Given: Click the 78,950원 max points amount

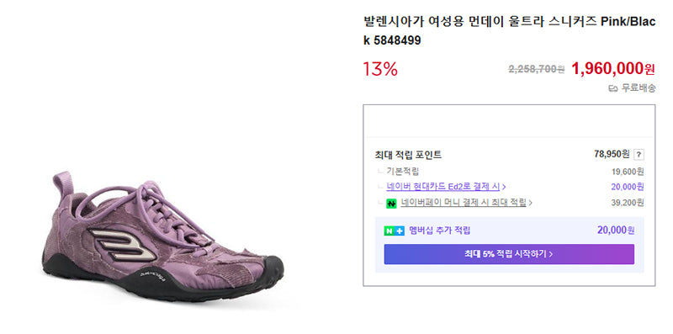Looking at the screenshot, I should 612,154.
